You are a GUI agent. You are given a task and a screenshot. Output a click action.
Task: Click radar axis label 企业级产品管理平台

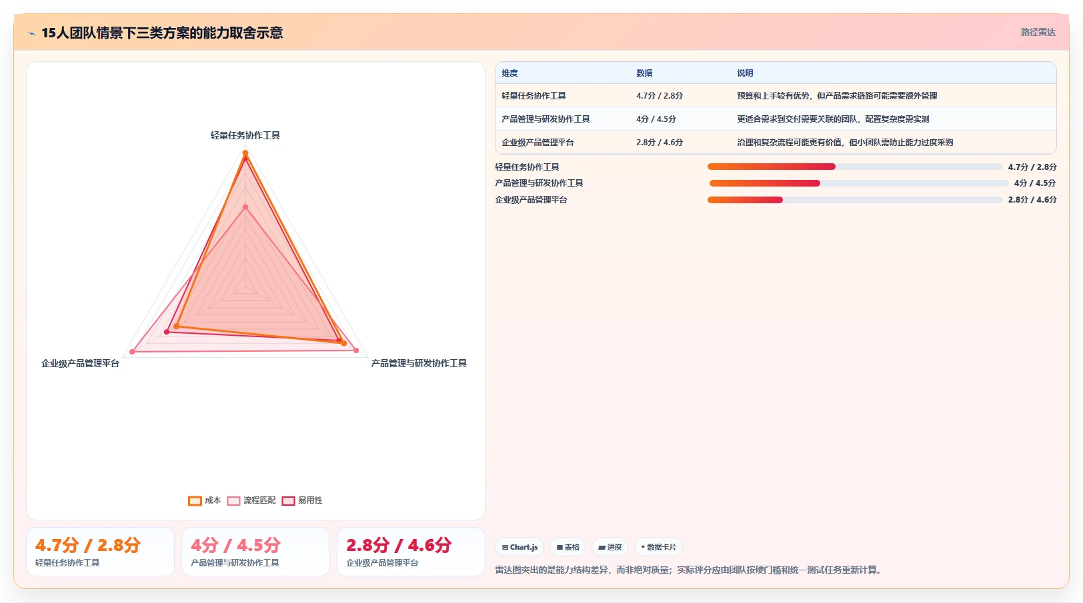tap(80, 363)
